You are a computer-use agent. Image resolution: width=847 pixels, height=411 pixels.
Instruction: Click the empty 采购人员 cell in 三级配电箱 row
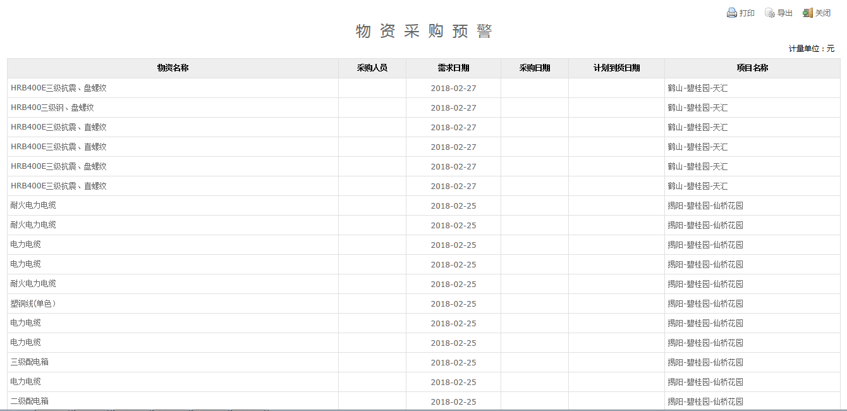[x=372, y=362]
